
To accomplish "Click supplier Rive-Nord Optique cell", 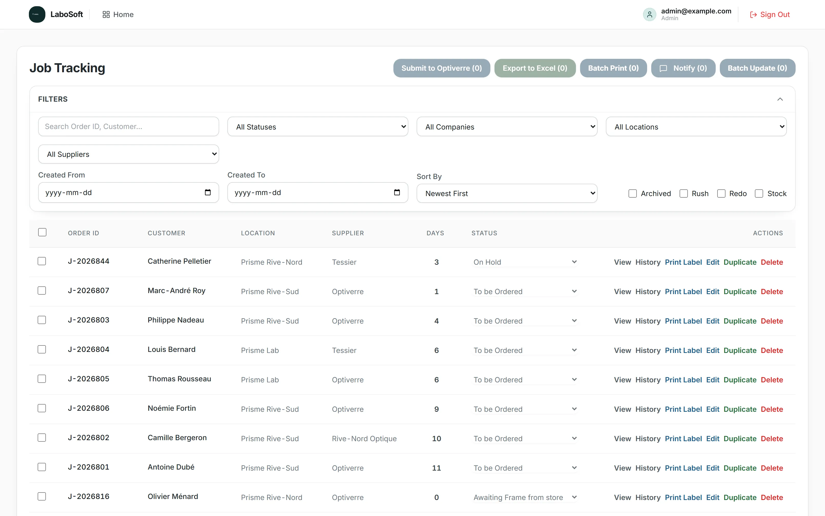I will tap(364, 439).
